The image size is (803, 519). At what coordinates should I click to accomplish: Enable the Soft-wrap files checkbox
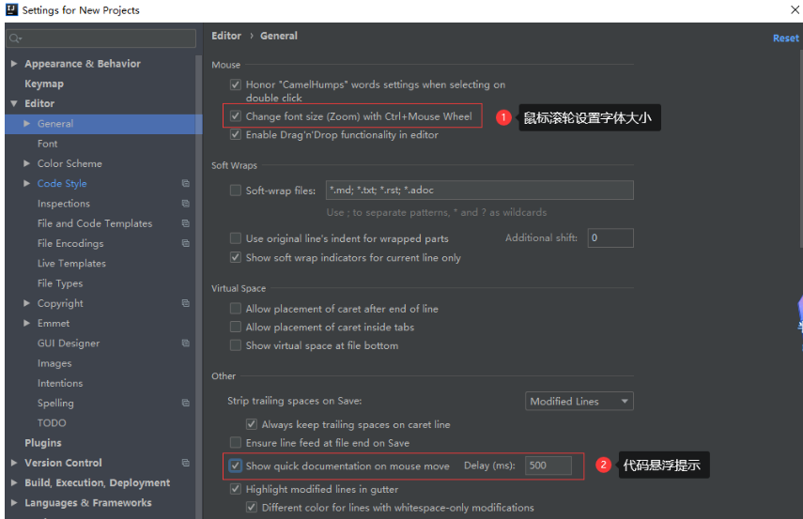pyautogui.click(x=236, y=191)
